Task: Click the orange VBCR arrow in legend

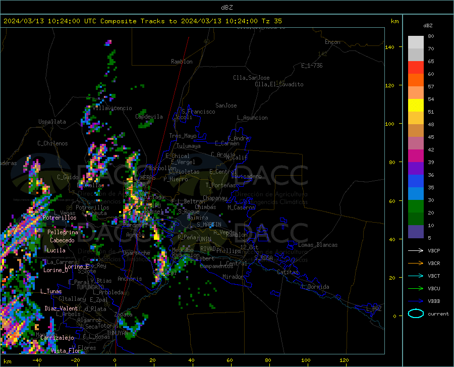Action: pyautogui.click(x=416, y=263)
